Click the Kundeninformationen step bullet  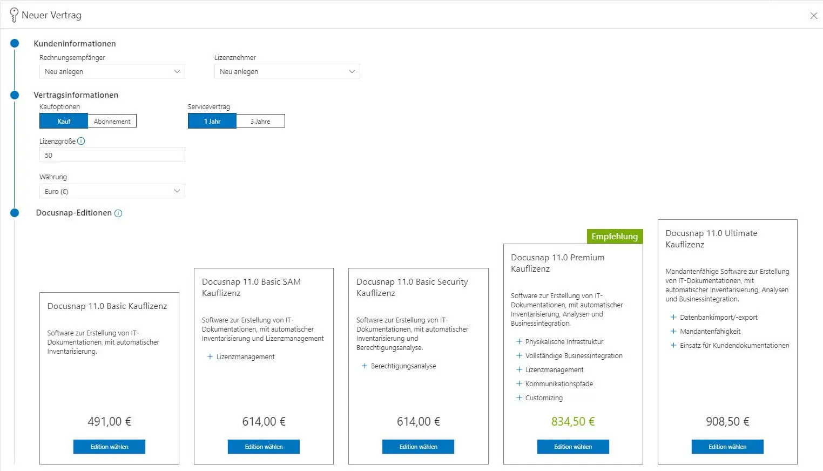click(x=15, y=43)
